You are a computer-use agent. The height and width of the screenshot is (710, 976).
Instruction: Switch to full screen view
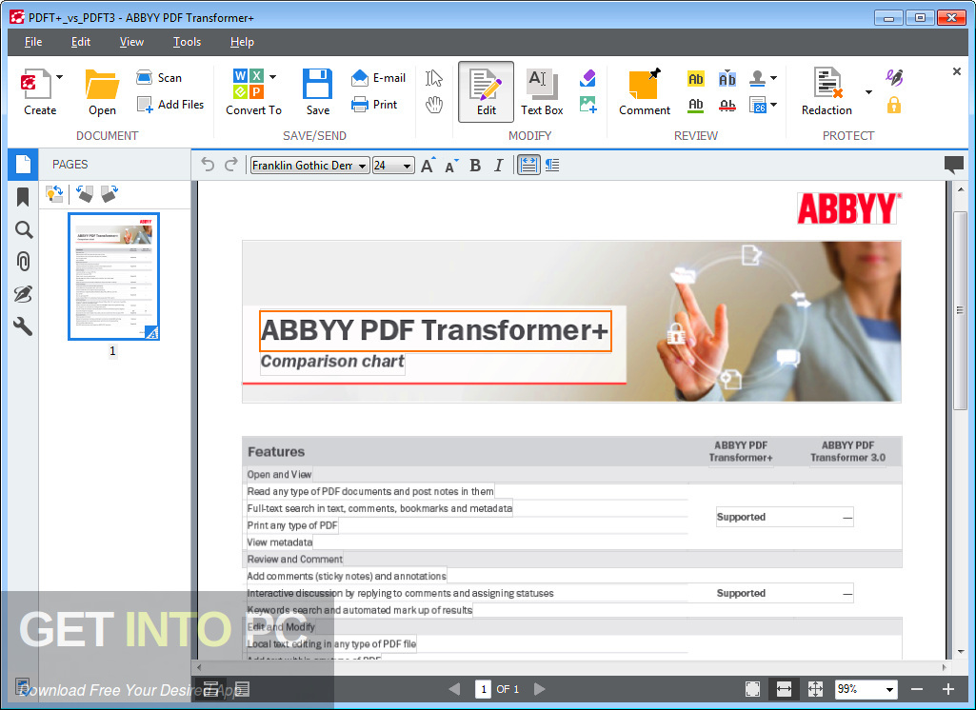click(752, 689)
